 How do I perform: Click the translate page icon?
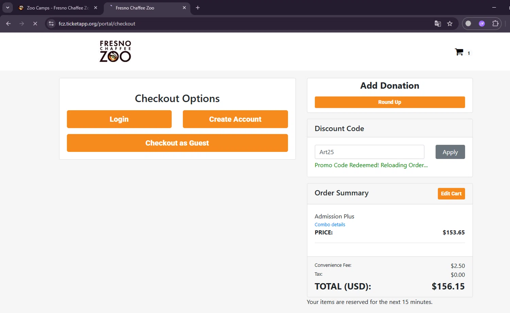tap(438, 23)
